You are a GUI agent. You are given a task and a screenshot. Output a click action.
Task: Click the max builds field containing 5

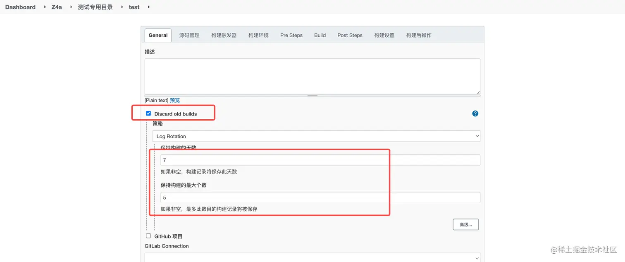(x=320, y=197)
